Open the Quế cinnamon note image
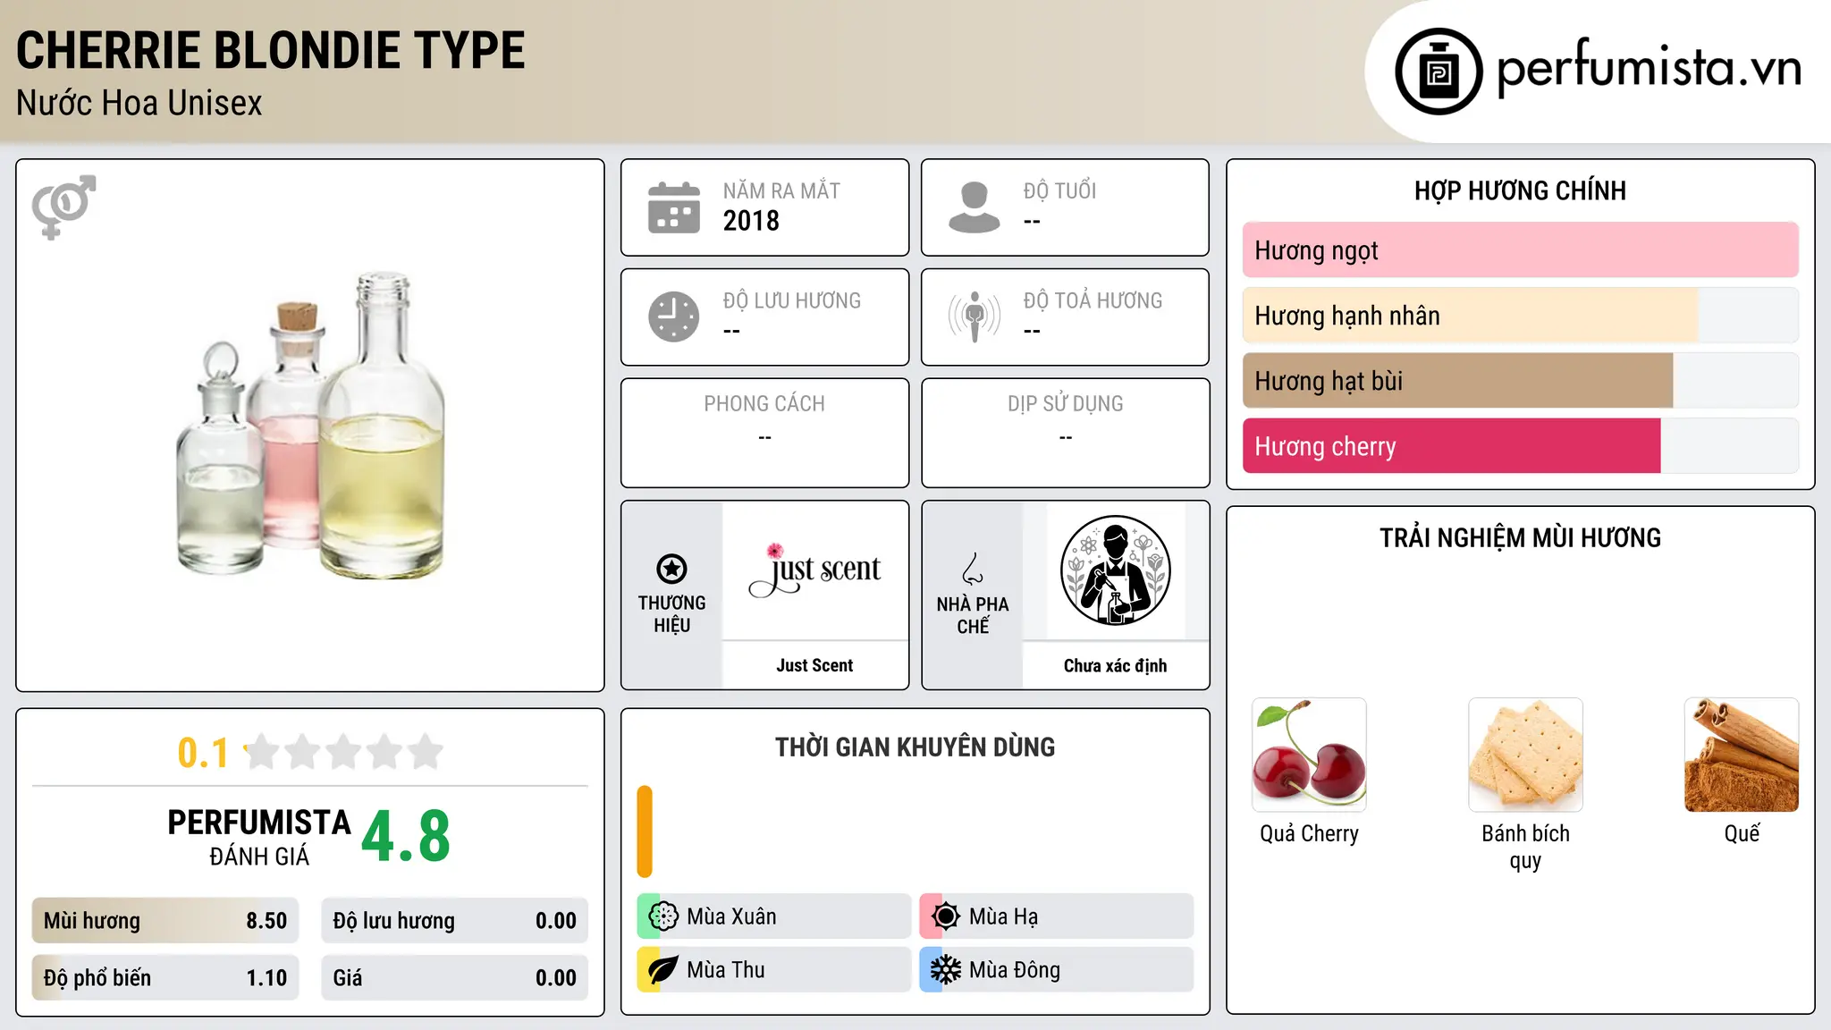This screenshot has width=1831, height=1030. [x=1742, y=755]
